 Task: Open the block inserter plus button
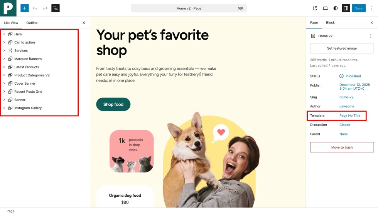tap(24, 8)
